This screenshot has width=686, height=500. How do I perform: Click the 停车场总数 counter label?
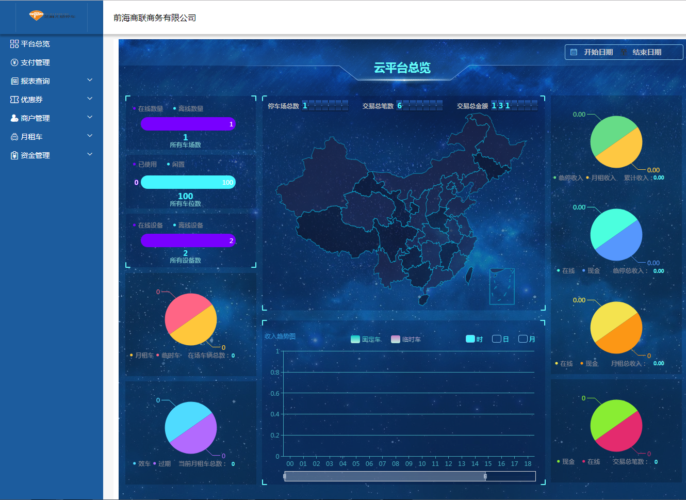click(284, 106)
